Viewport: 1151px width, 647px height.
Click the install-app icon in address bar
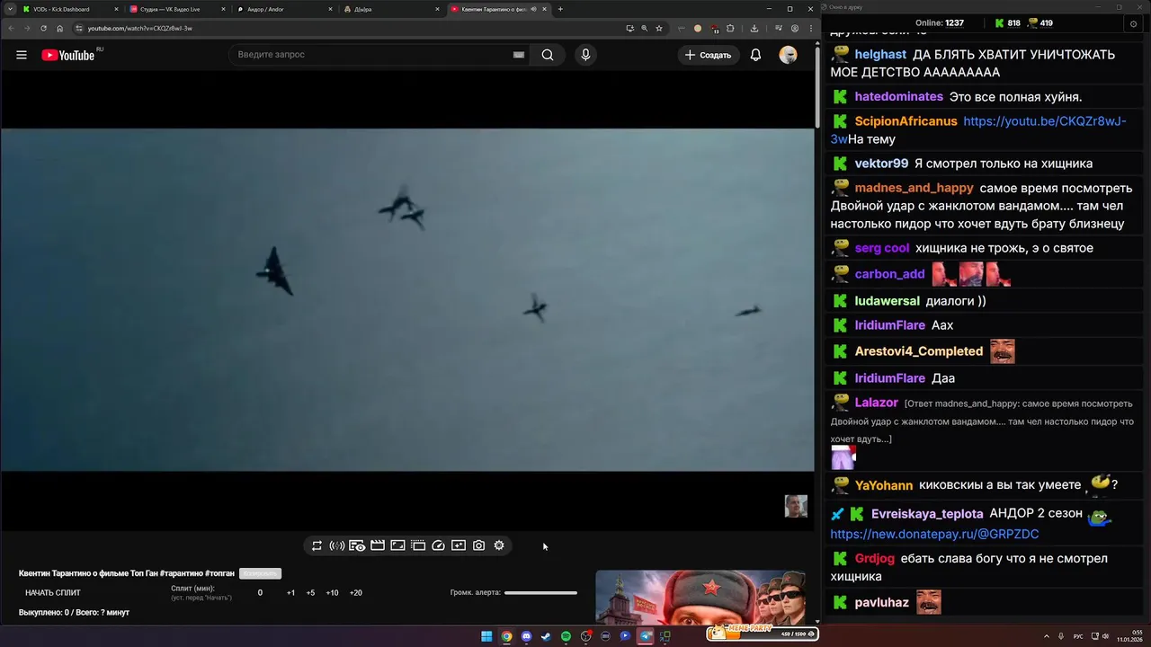[x=630, y=28]
